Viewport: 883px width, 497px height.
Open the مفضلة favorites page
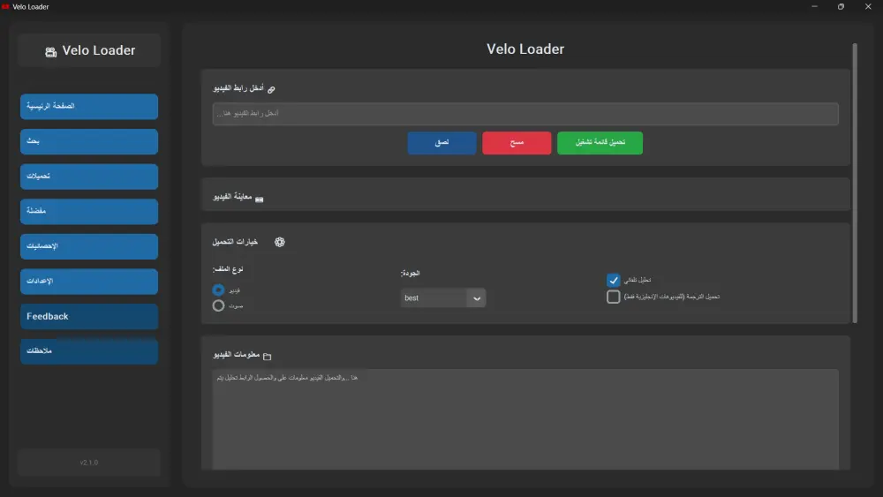click(x=89, y=211)
